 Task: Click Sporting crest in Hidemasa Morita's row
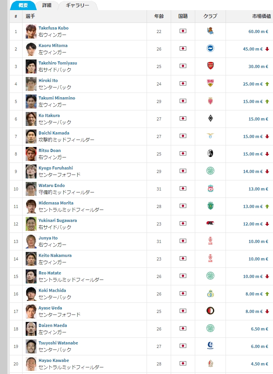pyautogui.click(x=210, y=206)
